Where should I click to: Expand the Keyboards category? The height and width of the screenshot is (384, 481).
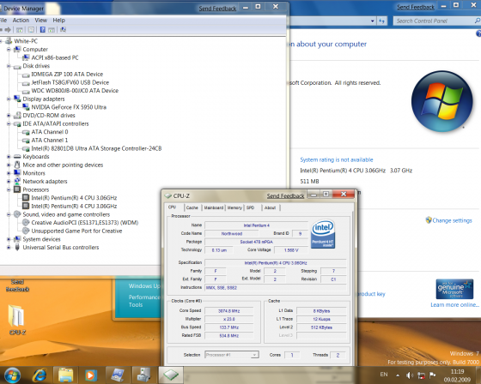click(x=9, y=157)
